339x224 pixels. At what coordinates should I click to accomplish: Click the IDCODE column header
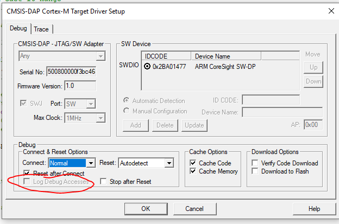coord(166,56)
